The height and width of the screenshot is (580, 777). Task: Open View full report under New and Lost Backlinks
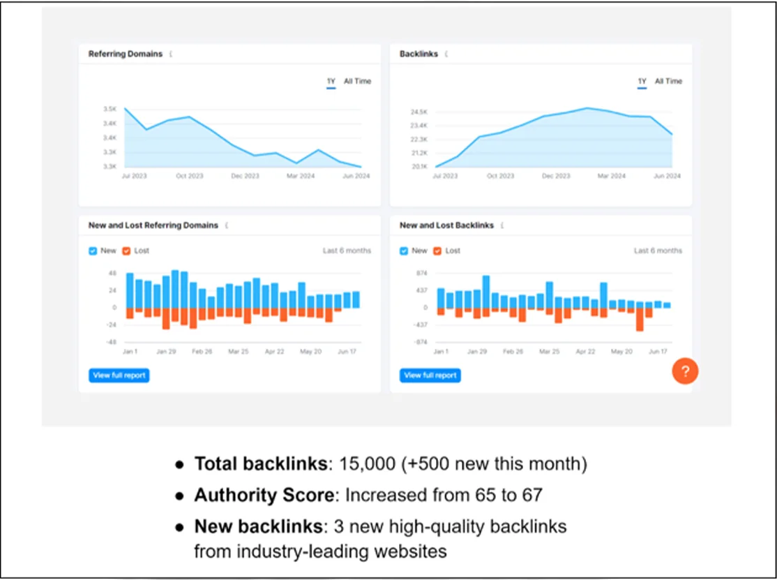pyautogui.click(x=430, y=375)
